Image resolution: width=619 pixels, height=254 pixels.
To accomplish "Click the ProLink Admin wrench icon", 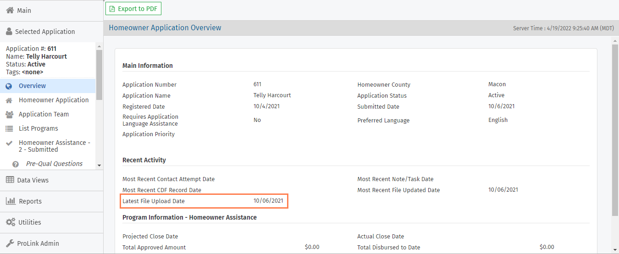I will click(x=10, y=243).
